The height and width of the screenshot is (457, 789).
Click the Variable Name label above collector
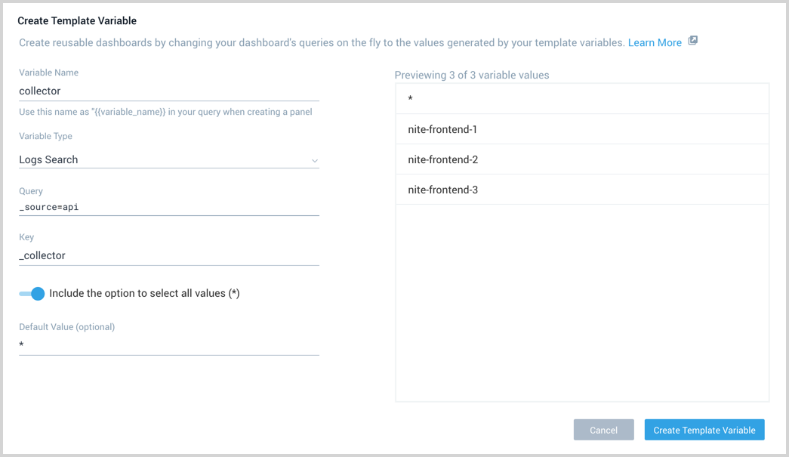coord(48,73)
